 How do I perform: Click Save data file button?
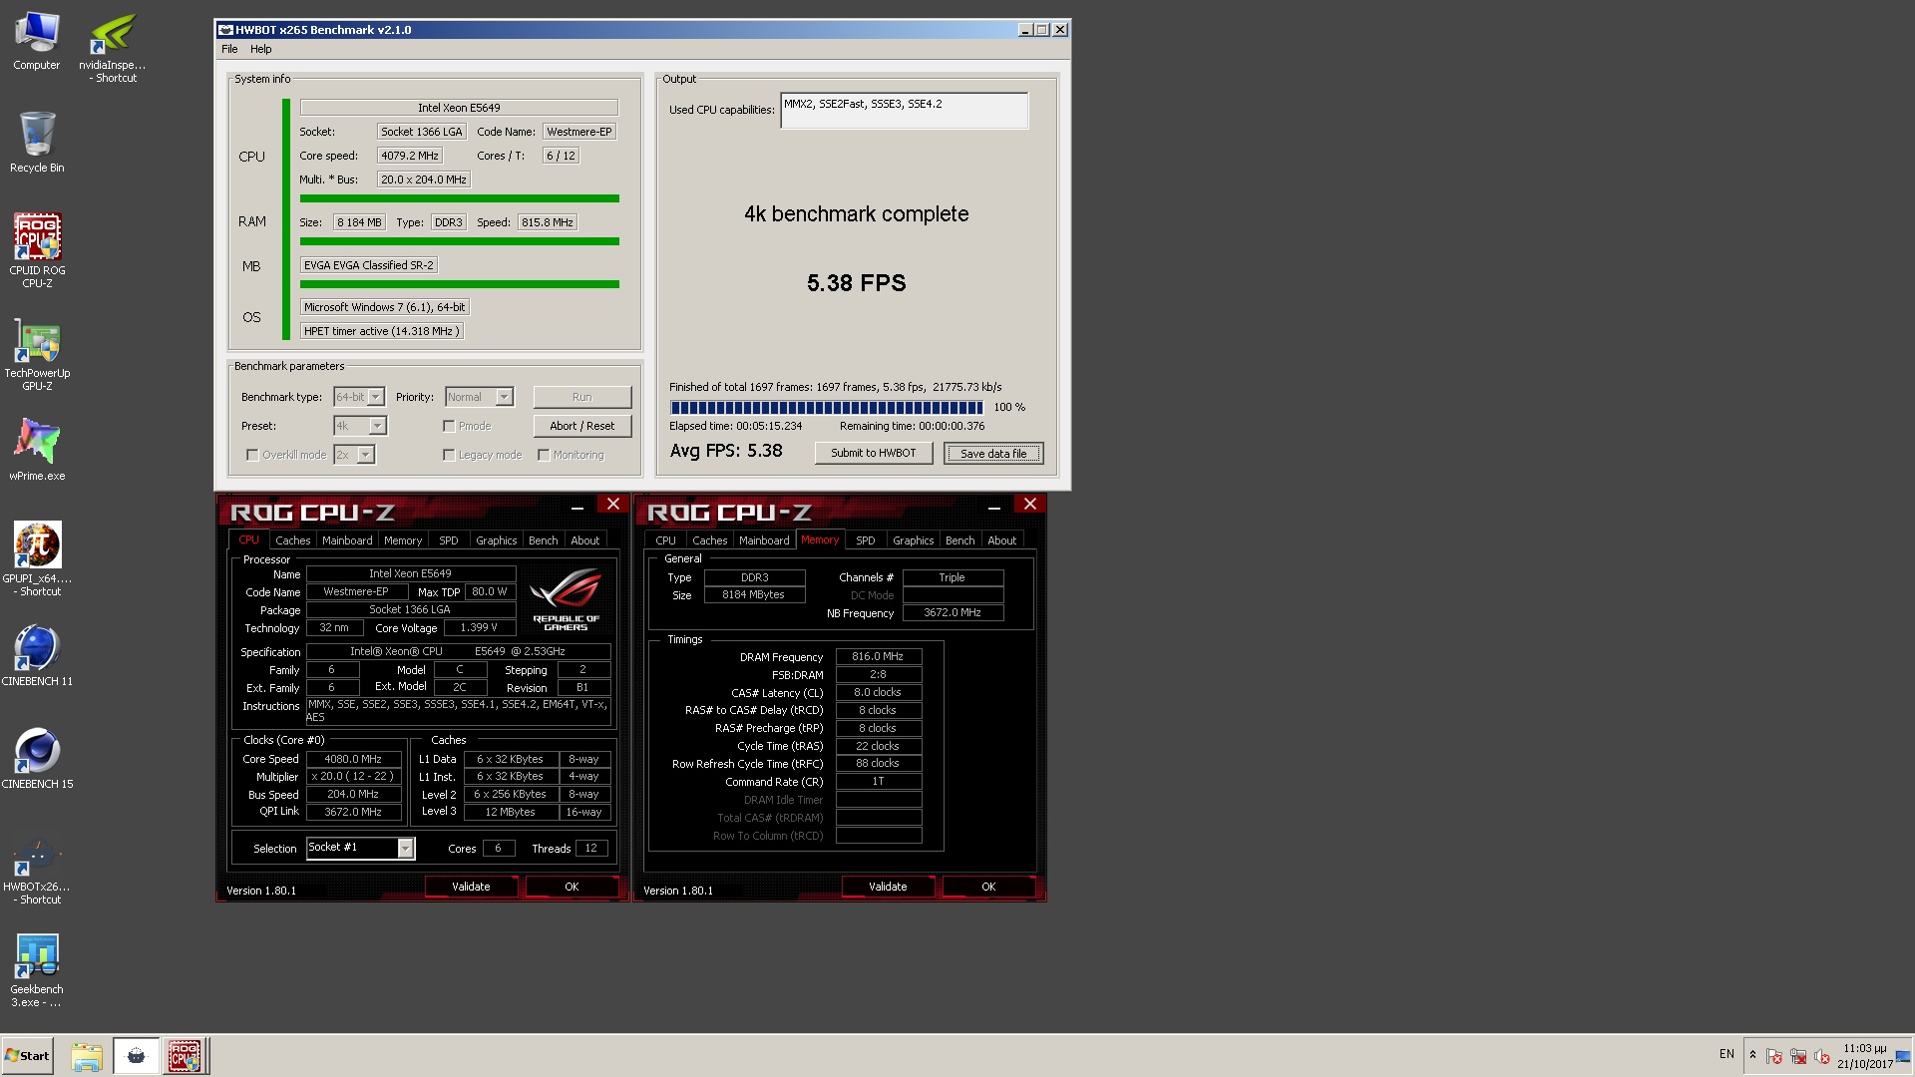tap(993, 454)
